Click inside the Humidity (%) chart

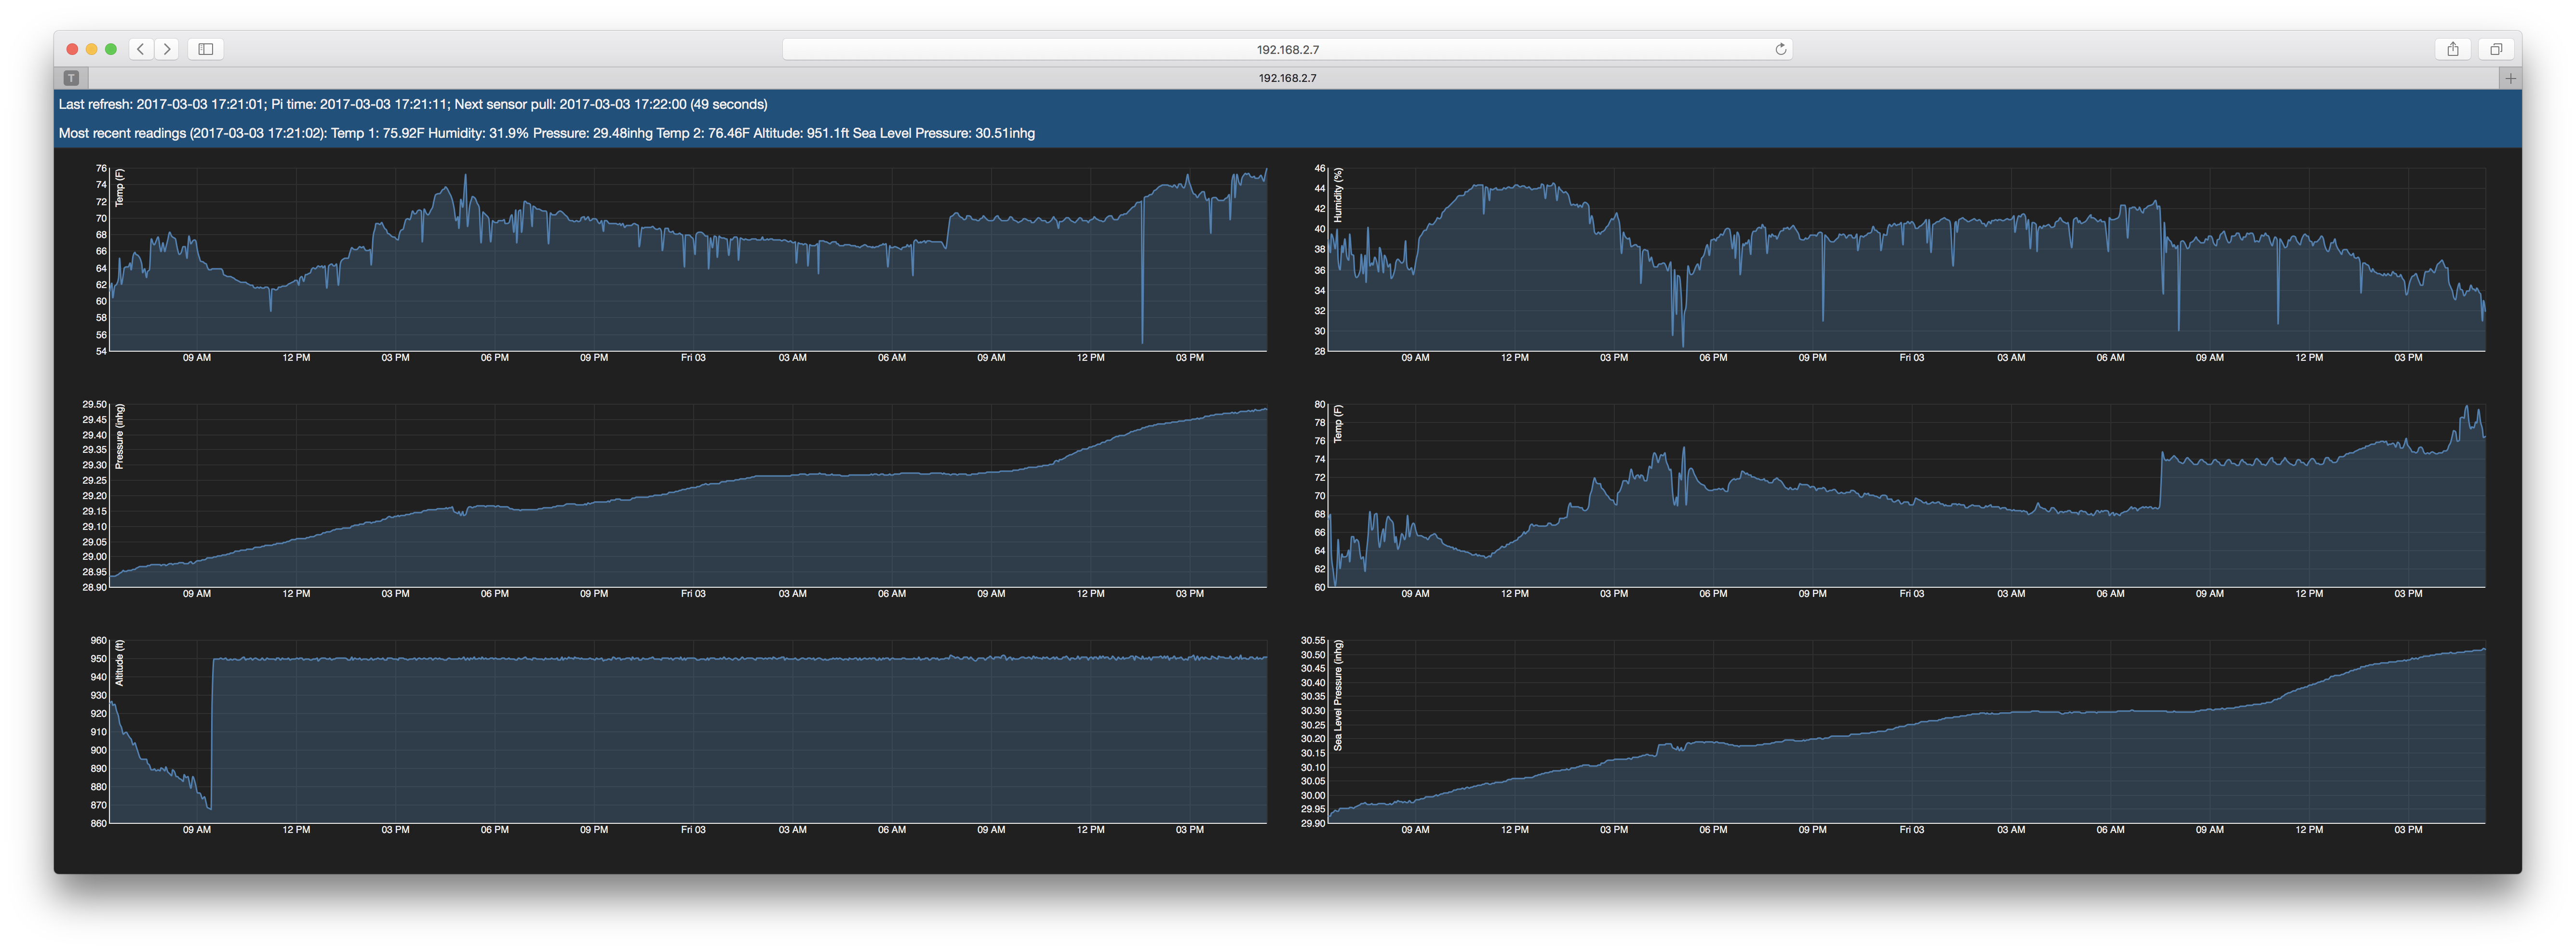1907,260
